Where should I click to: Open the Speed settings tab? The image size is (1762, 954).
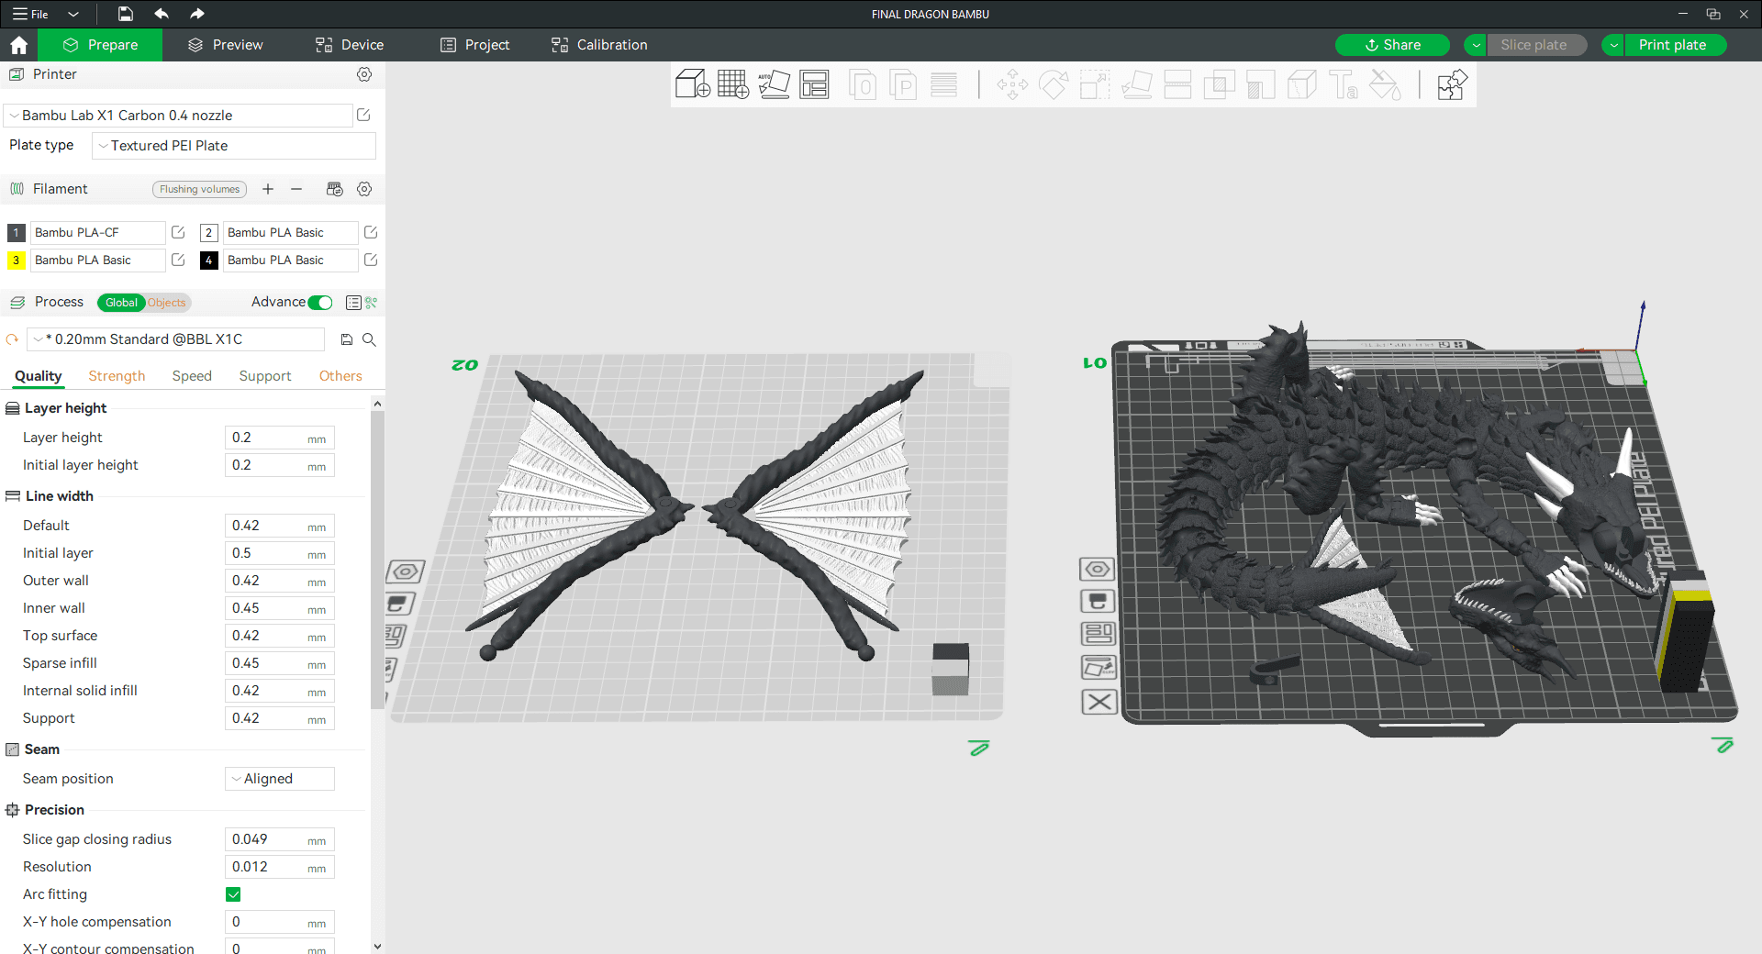point(192,376)
